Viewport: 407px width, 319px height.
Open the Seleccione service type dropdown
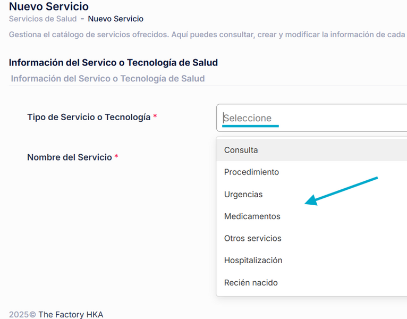pyautogui.click(x=311, y=118)
